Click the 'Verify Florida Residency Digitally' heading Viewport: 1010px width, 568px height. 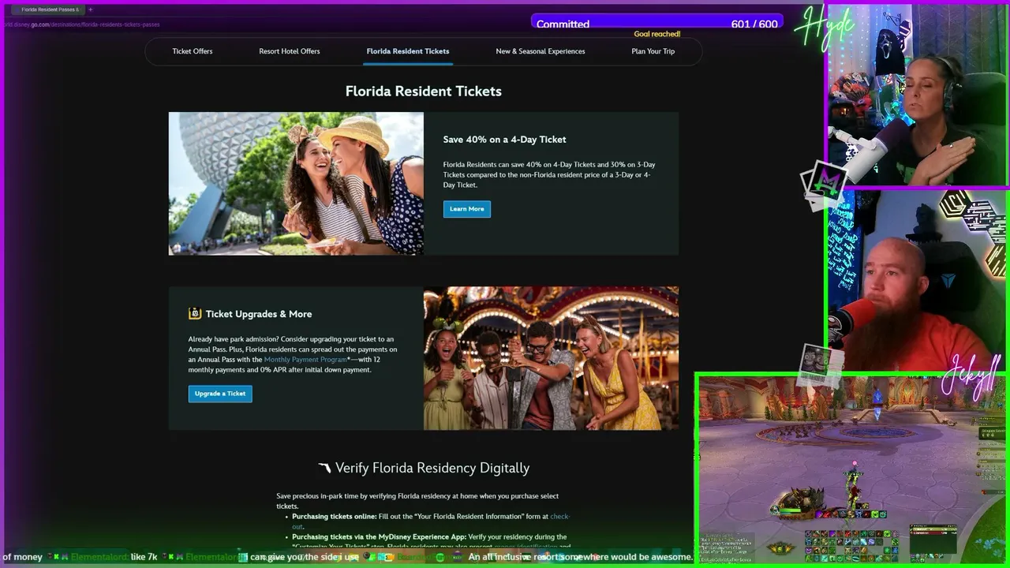(432, 468)
